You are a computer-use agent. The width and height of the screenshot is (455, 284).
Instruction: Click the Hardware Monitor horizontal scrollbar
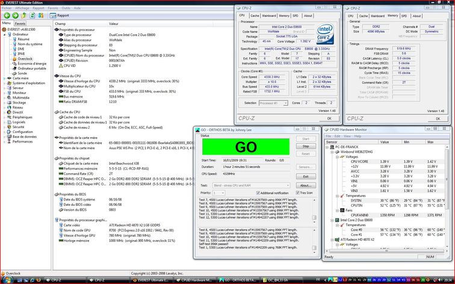[386, 252]
